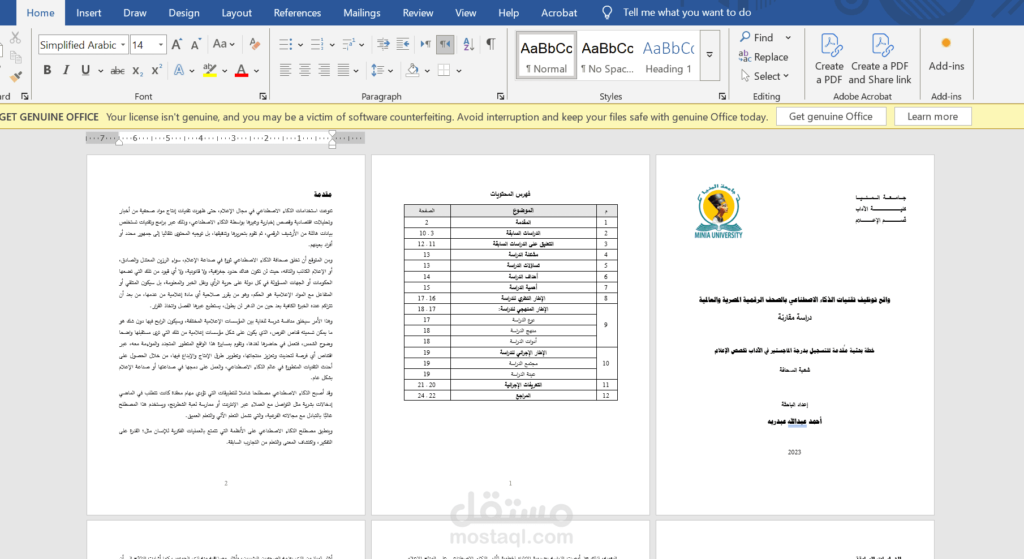Click the table of contents page

510,334
